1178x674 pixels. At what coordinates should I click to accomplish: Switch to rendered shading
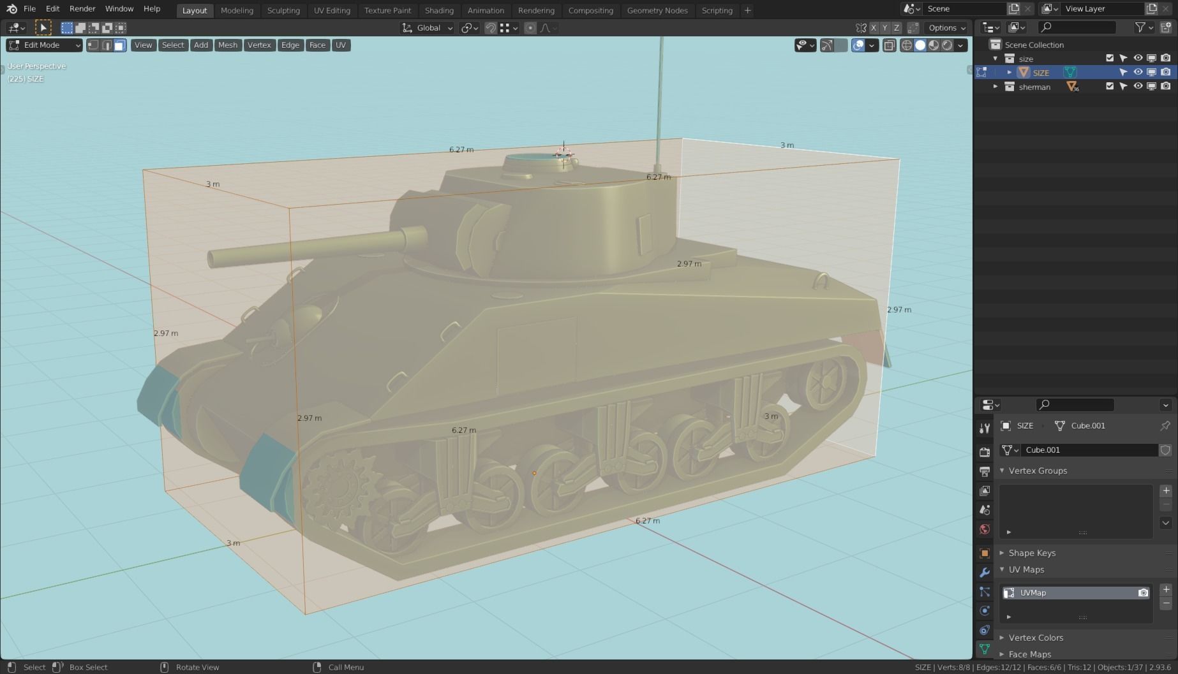pos(947,45)
